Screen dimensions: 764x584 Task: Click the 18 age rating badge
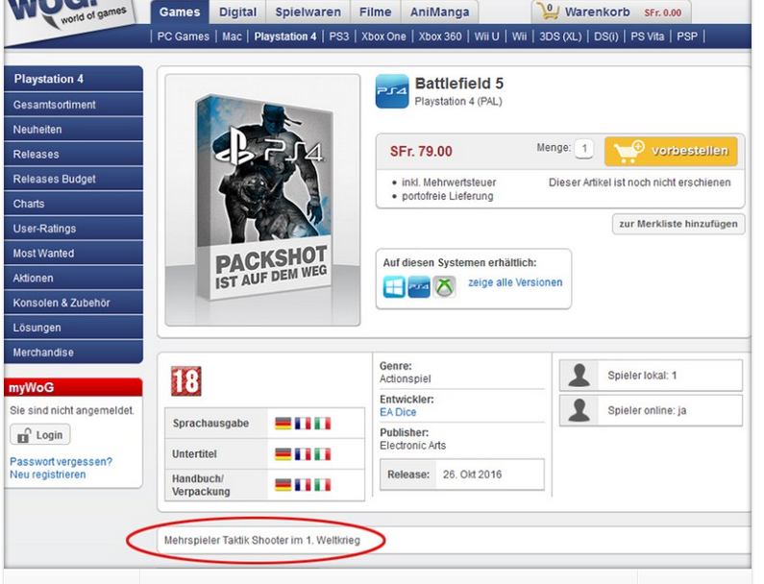[186, 381]
